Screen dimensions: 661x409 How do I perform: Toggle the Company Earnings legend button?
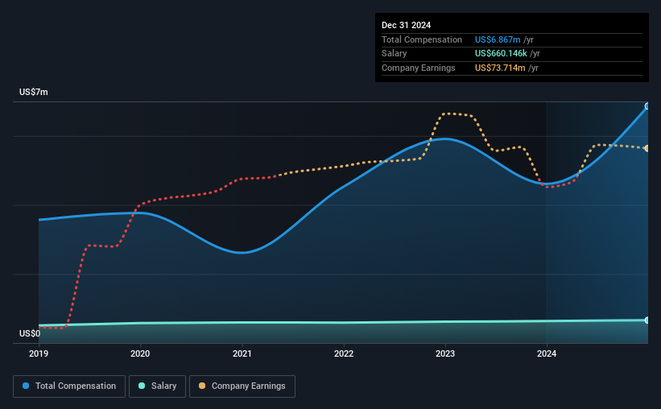[242, 386]
